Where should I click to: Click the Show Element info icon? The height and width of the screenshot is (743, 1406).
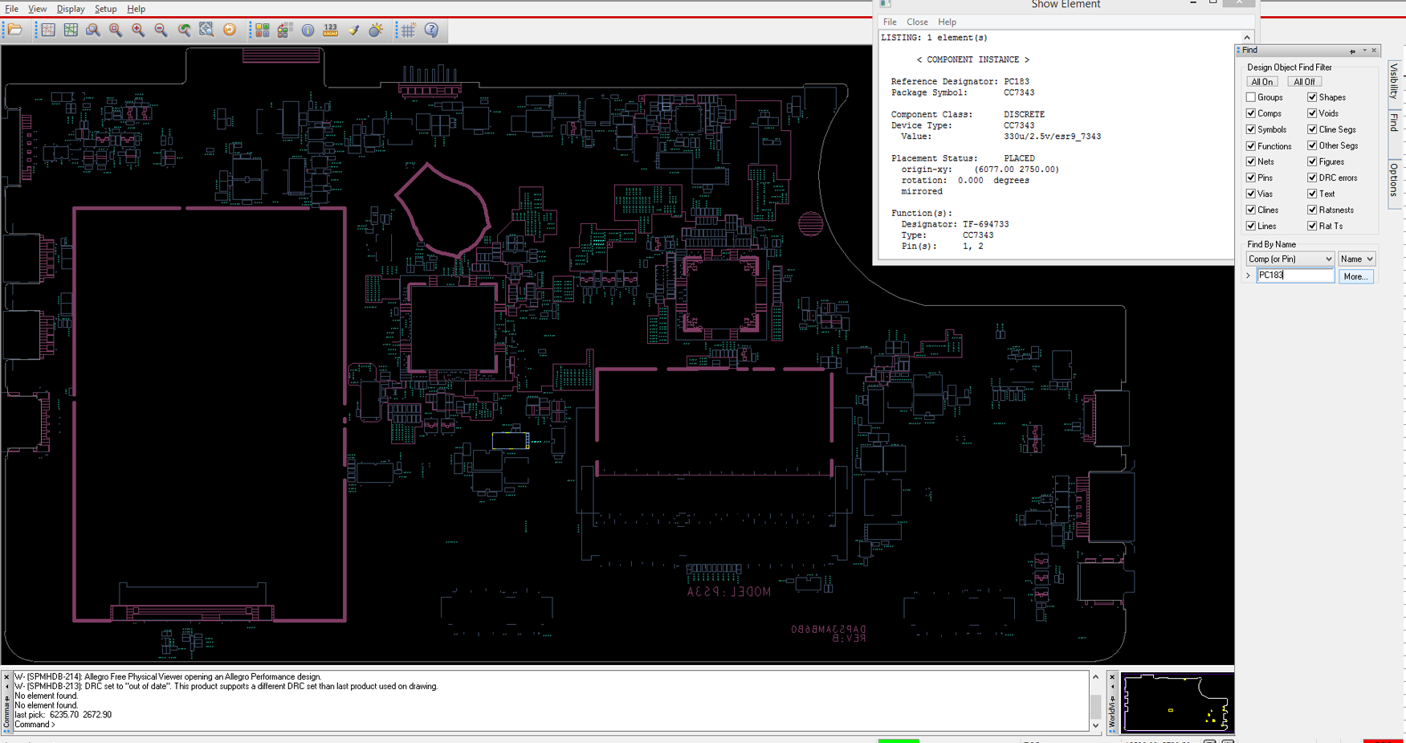pos(308,31)
